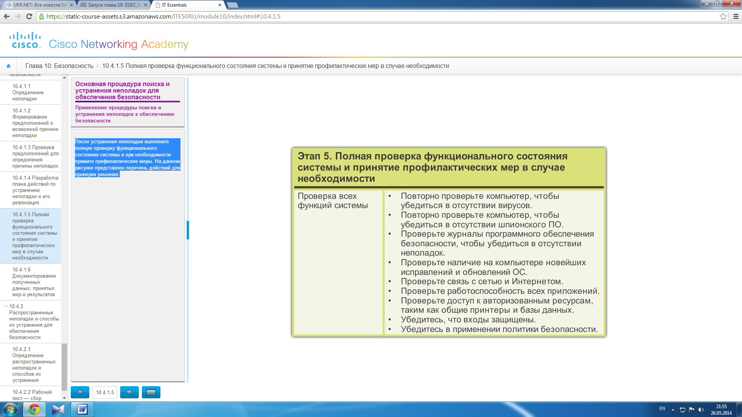
Task: Click the sidebar scrollbar thumb
Action: click(64, 367)
